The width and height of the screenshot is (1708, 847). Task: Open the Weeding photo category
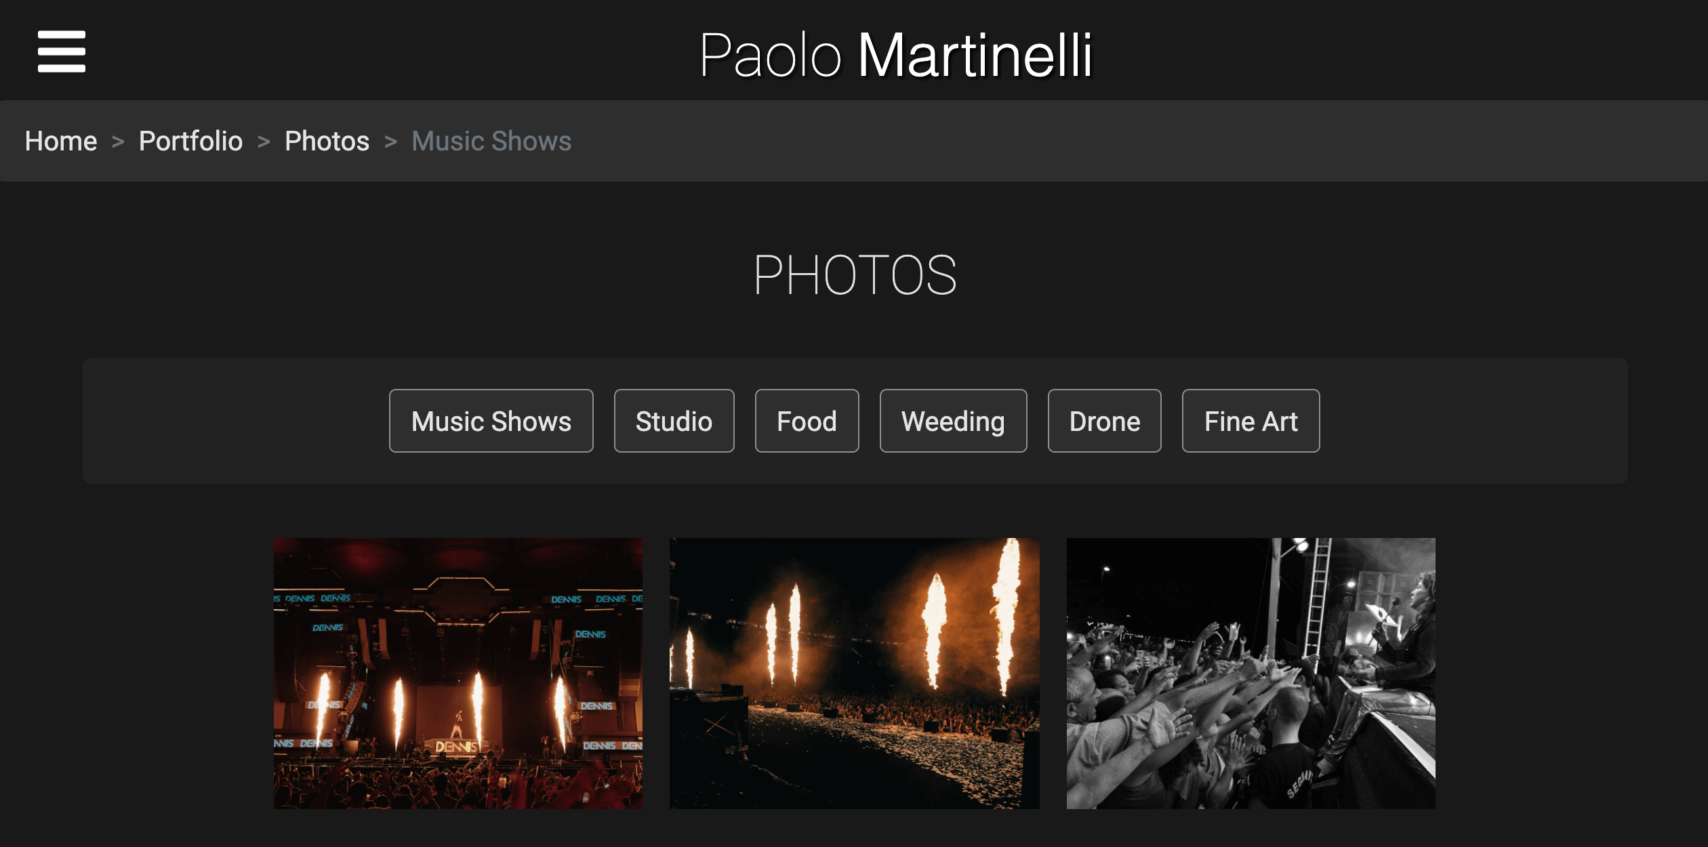[x=953, y=420]
